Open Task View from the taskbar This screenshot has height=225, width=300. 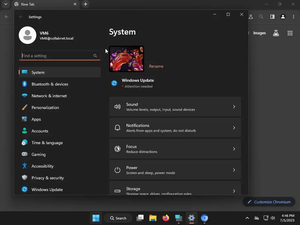click(140, 218)
